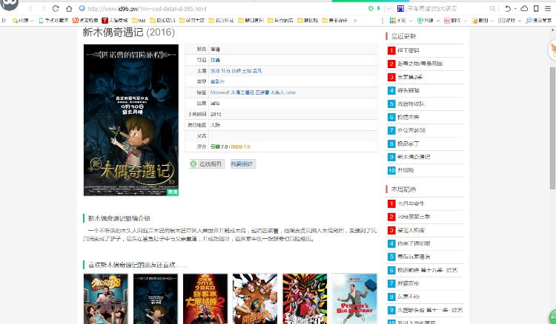
Task: Show more bookmarks with the » chevron
Action: [355, 21]
